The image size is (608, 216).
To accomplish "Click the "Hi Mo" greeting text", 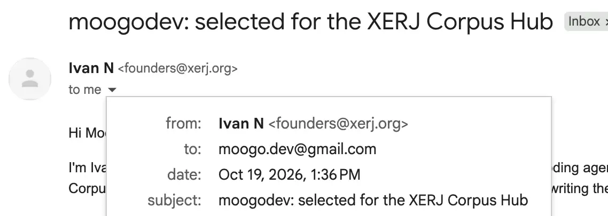I will point(87,133).
